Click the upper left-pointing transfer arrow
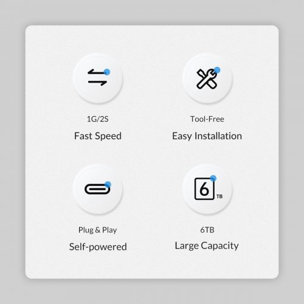The height and width of the screenshot is (304, 304). tap(97, 72)
